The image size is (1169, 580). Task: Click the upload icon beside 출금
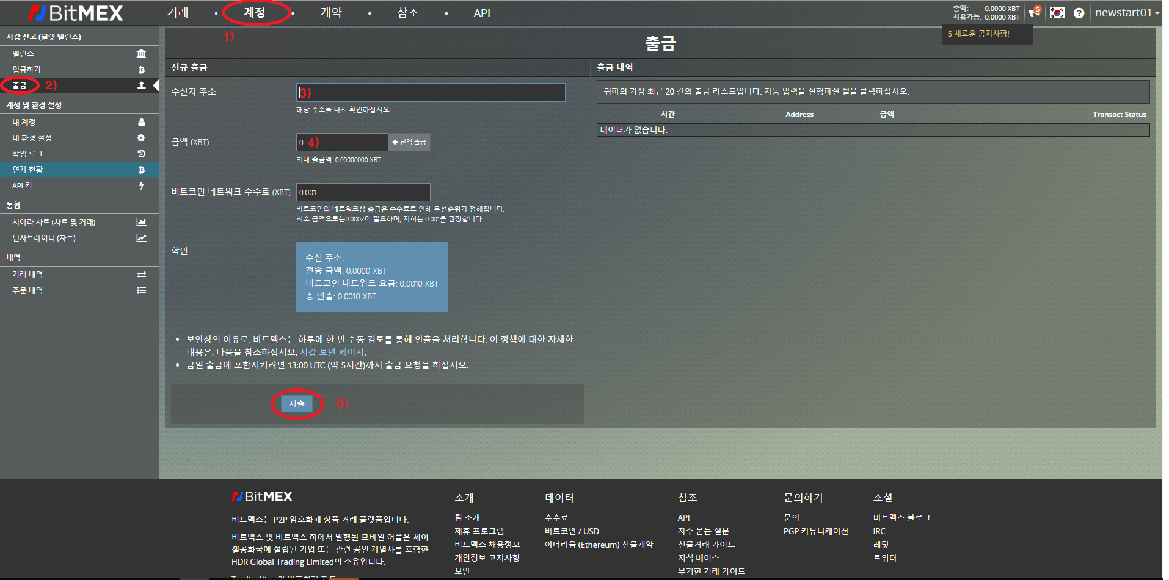point(141,85)
